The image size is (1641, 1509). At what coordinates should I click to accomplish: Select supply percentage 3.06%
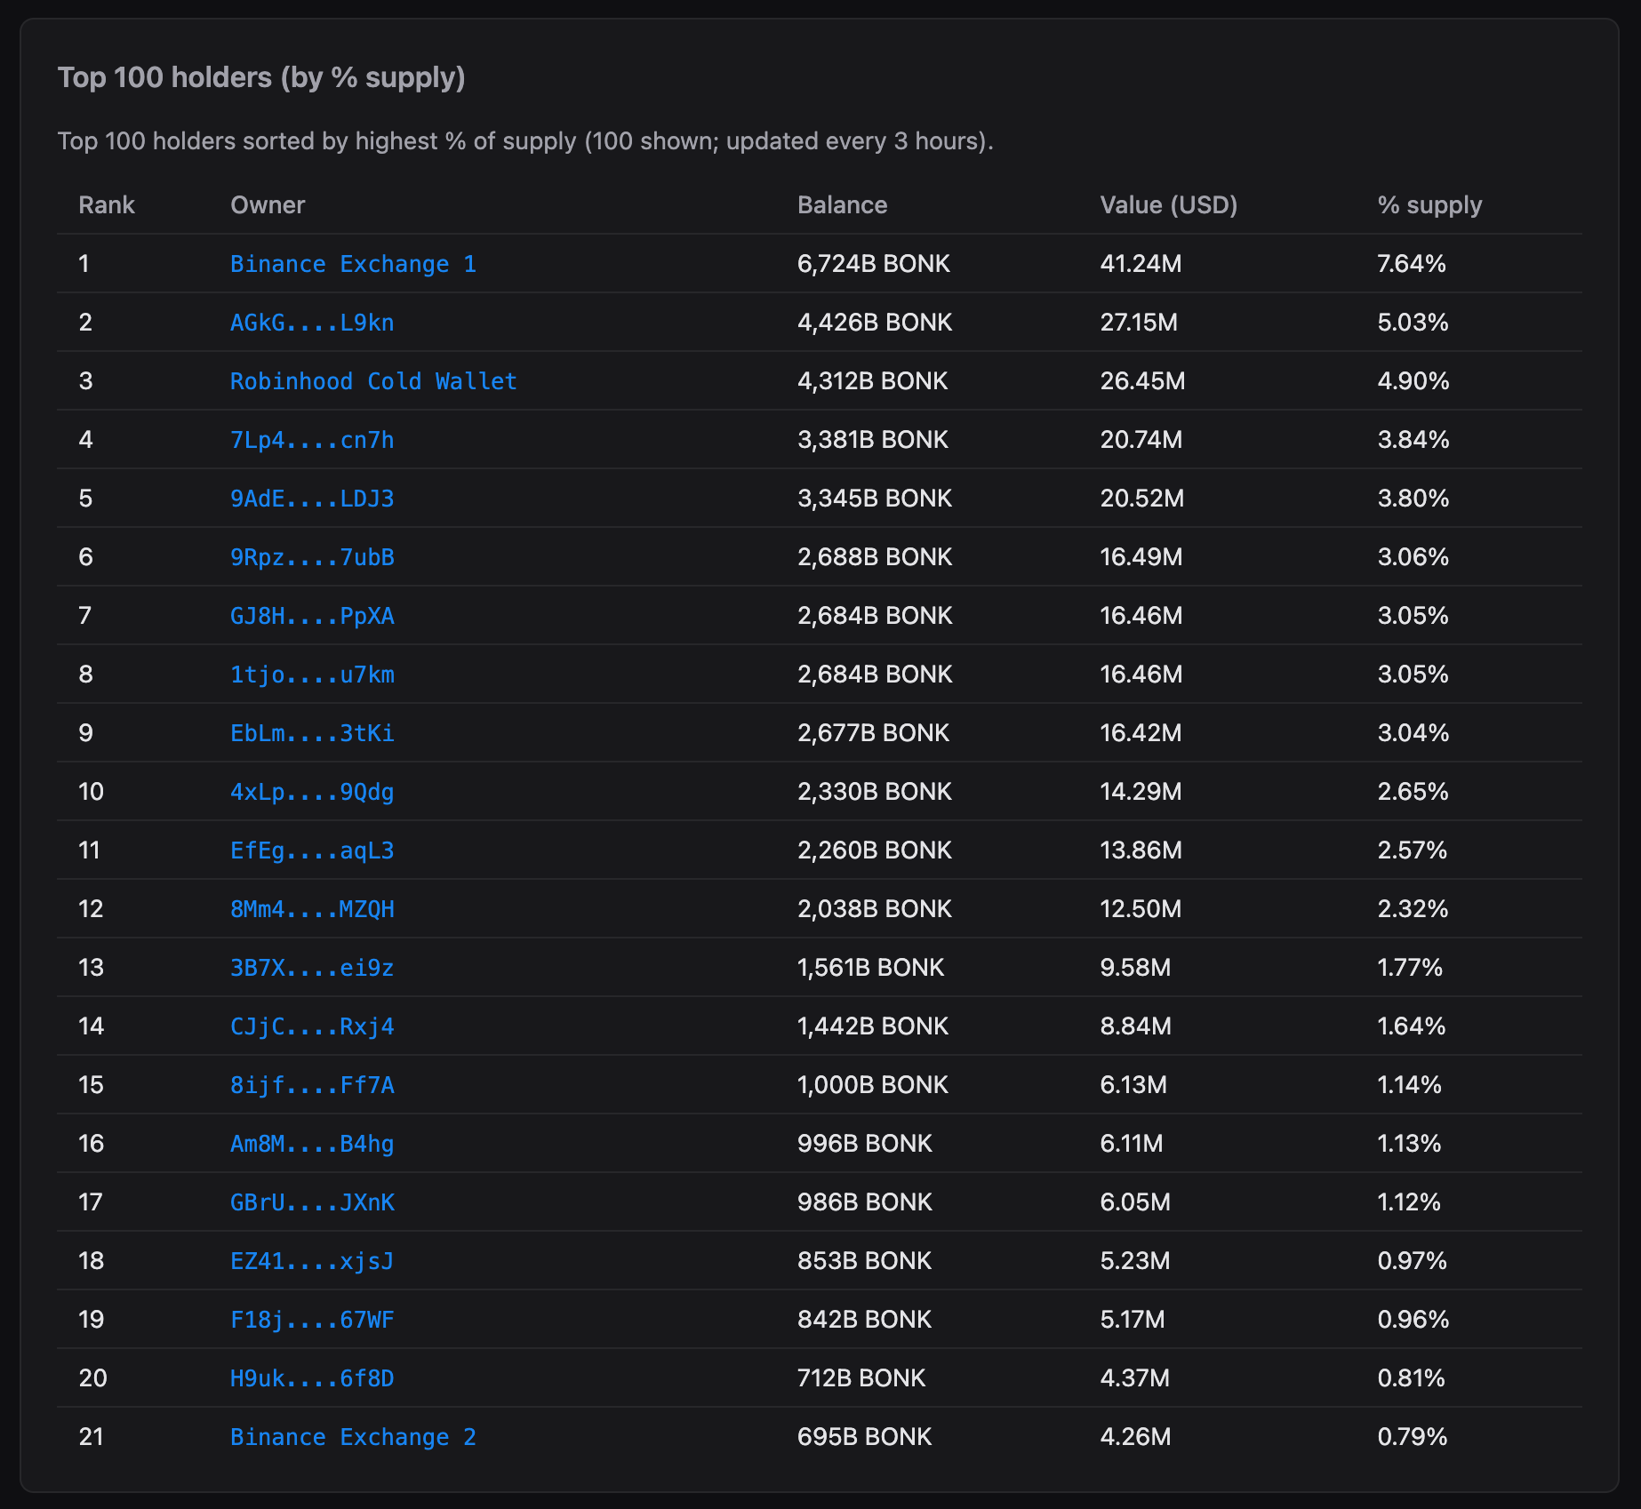(1413, 557)
